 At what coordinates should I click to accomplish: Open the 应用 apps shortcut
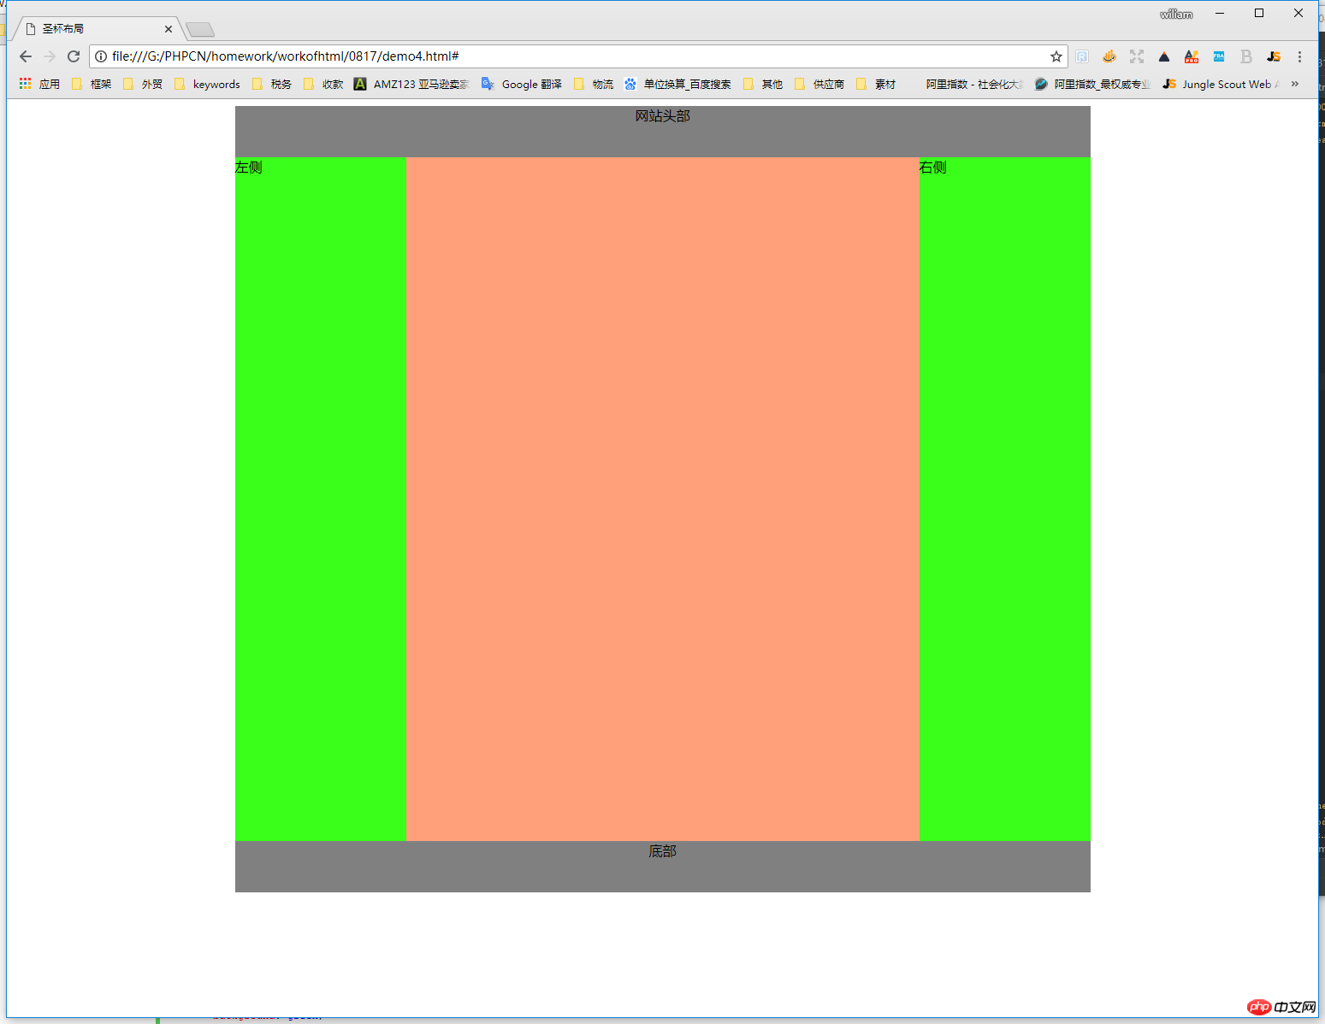coord(39,84)
